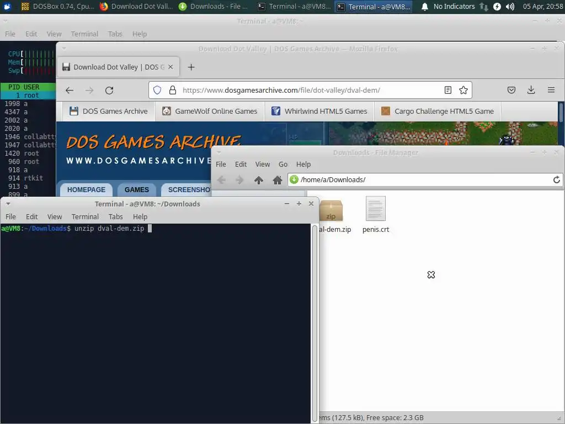Image resolution: width=565 pixels, height=424 pixels.
Task: Open the file manager View menu
Action: (x=262, y=165)
